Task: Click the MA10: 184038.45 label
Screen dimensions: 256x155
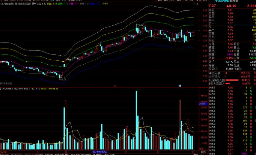Action: pyautogui.click(x=49, y=89)
